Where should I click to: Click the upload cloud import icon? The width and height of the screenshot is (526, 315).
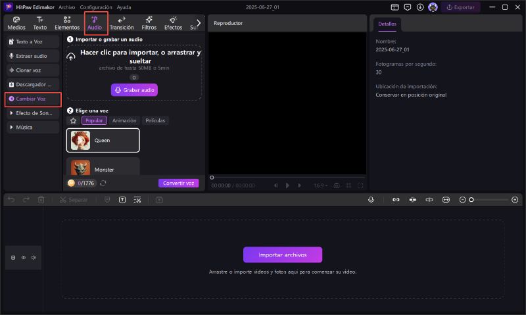[71, 57]
